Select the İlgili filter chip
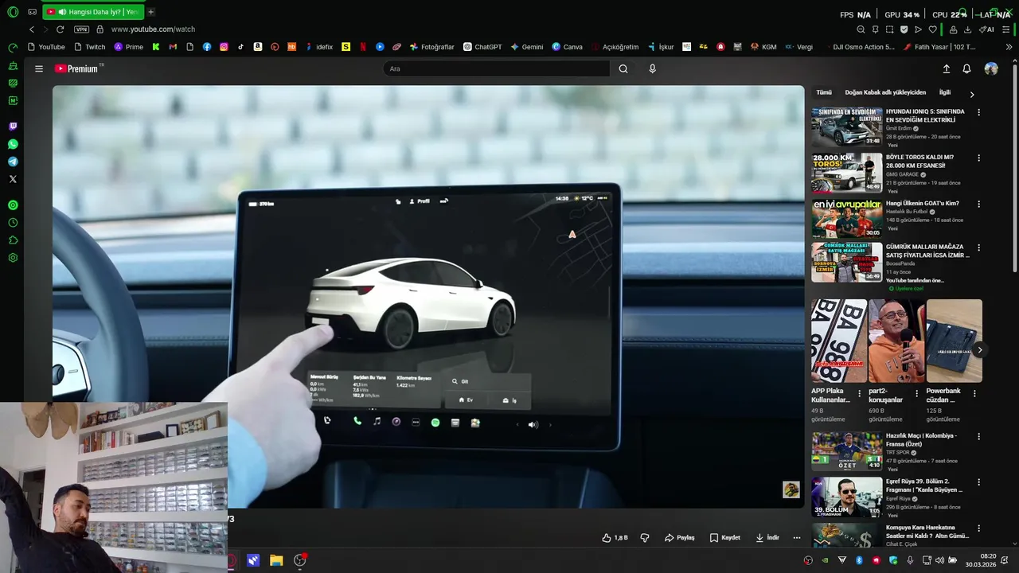 point(945,93)
